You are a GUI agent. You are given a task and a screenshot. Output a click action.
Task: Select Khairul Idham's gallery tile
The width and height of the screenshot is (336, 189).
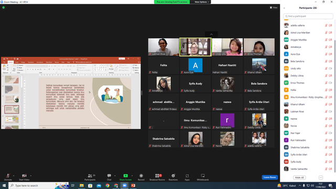(x=259, y=65)
